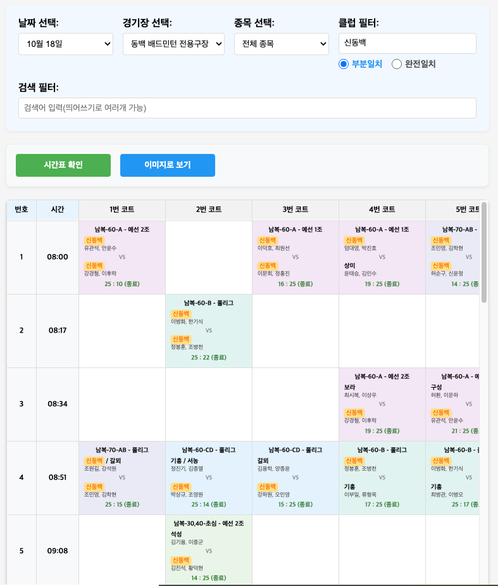
Task: Open the 09:08 남복-30,40-초심 예선 2조 match cell
Action: pyautogui.click(x=208, y=551)
